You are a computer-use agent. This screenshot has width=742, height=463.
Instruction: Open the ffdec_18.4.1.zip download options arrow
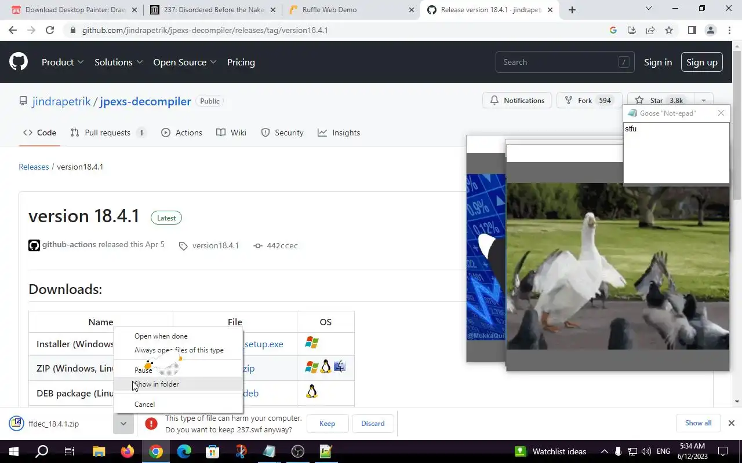123,424
